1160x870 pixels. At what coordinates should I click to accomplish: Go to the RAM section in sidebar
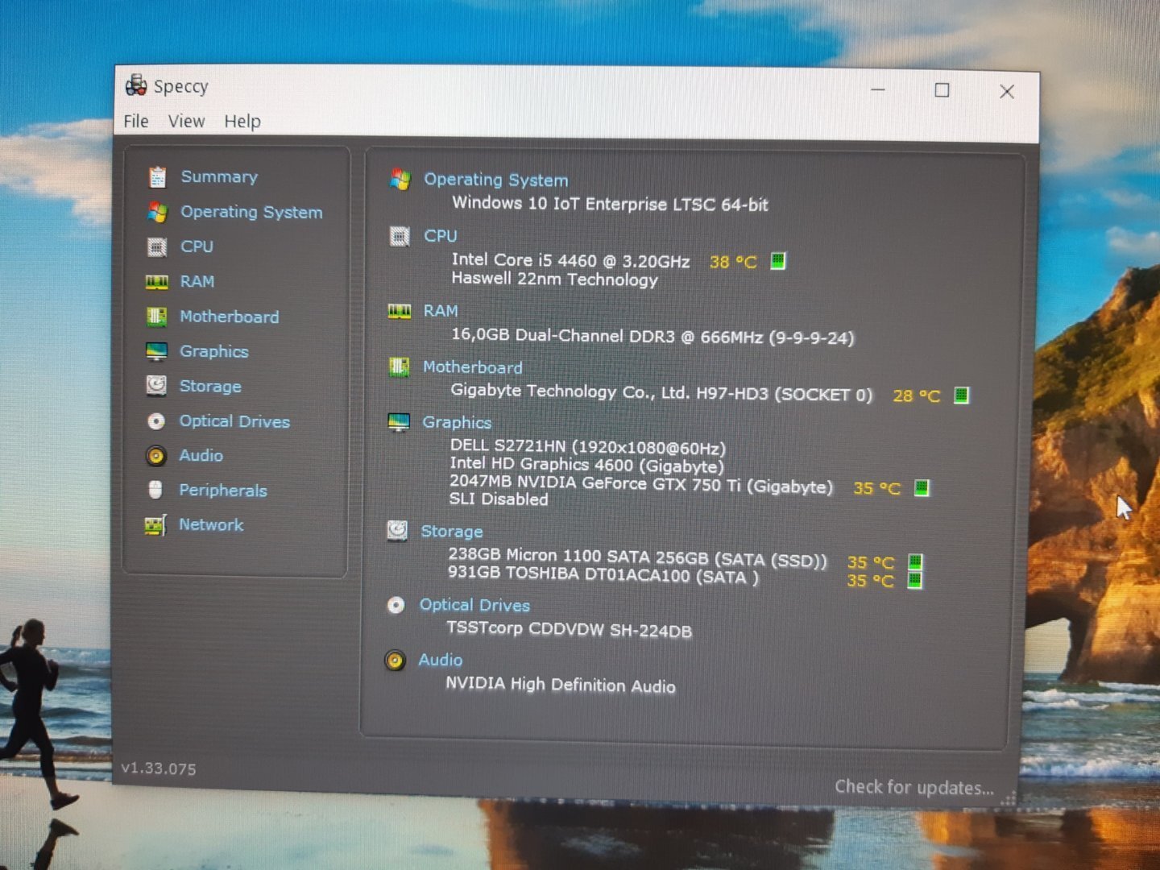pyautogui.click(x=197, y=281)
